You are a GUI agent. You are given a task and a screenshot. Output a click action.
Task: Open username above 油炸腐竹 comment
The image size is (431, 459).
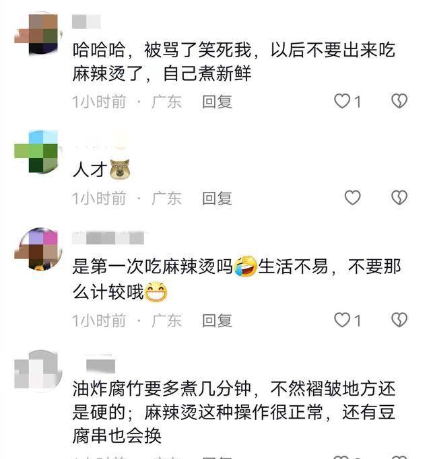pos(100,366)
